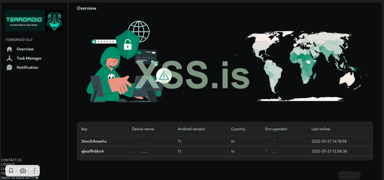Click the 'Last online' column header
The width and height of the screenshot is (384, 180).
click(321, 129)
